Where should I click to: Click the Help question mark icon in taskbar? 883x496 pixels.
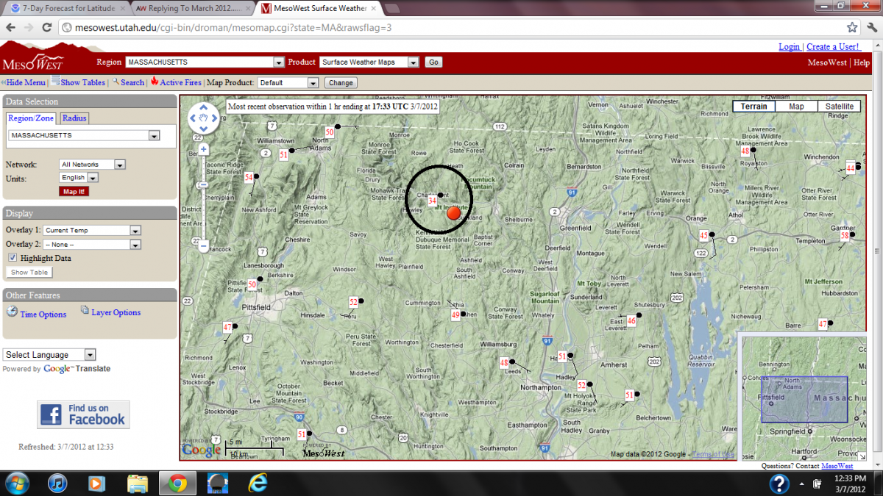[x=779, y=483]
